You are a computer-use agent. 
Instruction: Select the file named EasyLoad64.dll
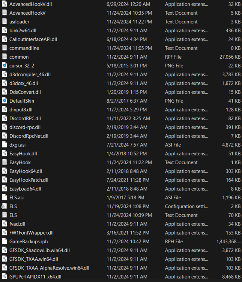25,189
